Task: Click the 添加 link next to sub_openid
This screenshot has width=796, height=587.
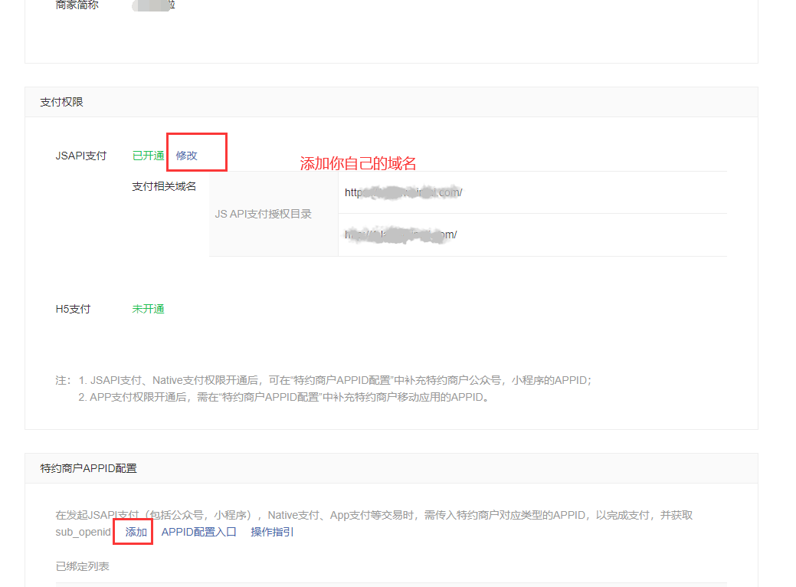Action: [136, 532]
